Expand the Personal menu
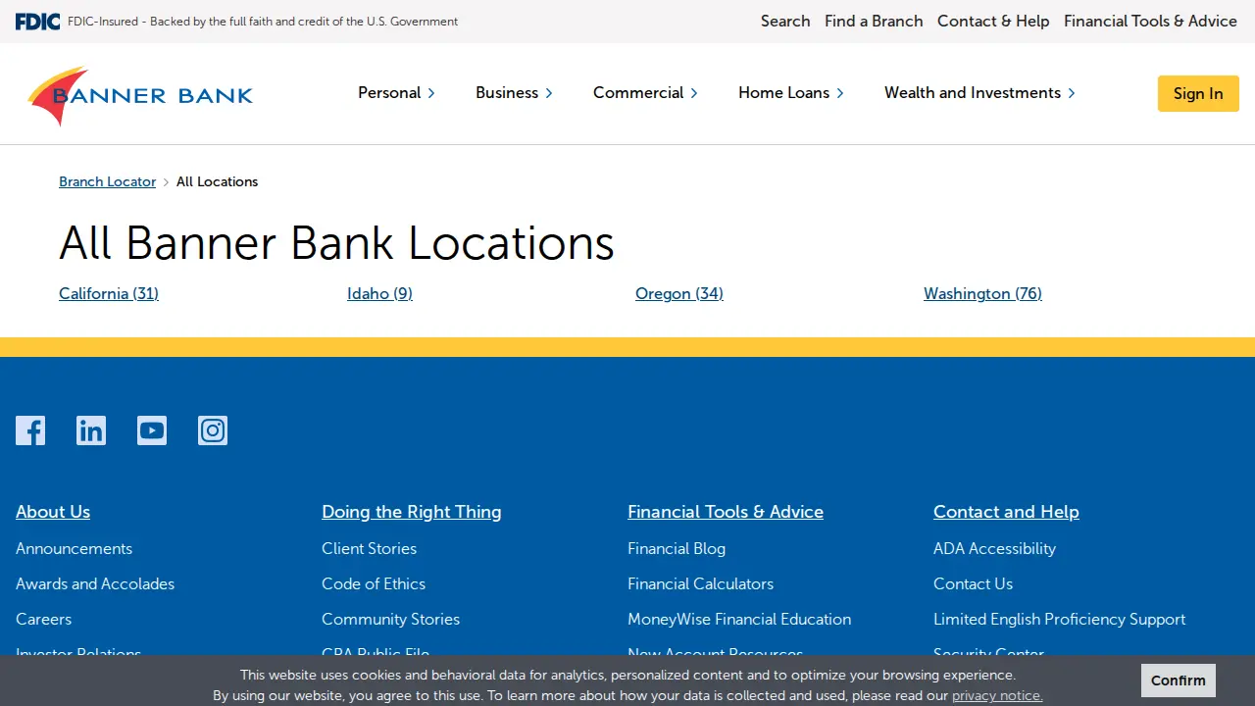Image resolution: width=1255 pixels, height=706 pixels. tap(396, 93)
